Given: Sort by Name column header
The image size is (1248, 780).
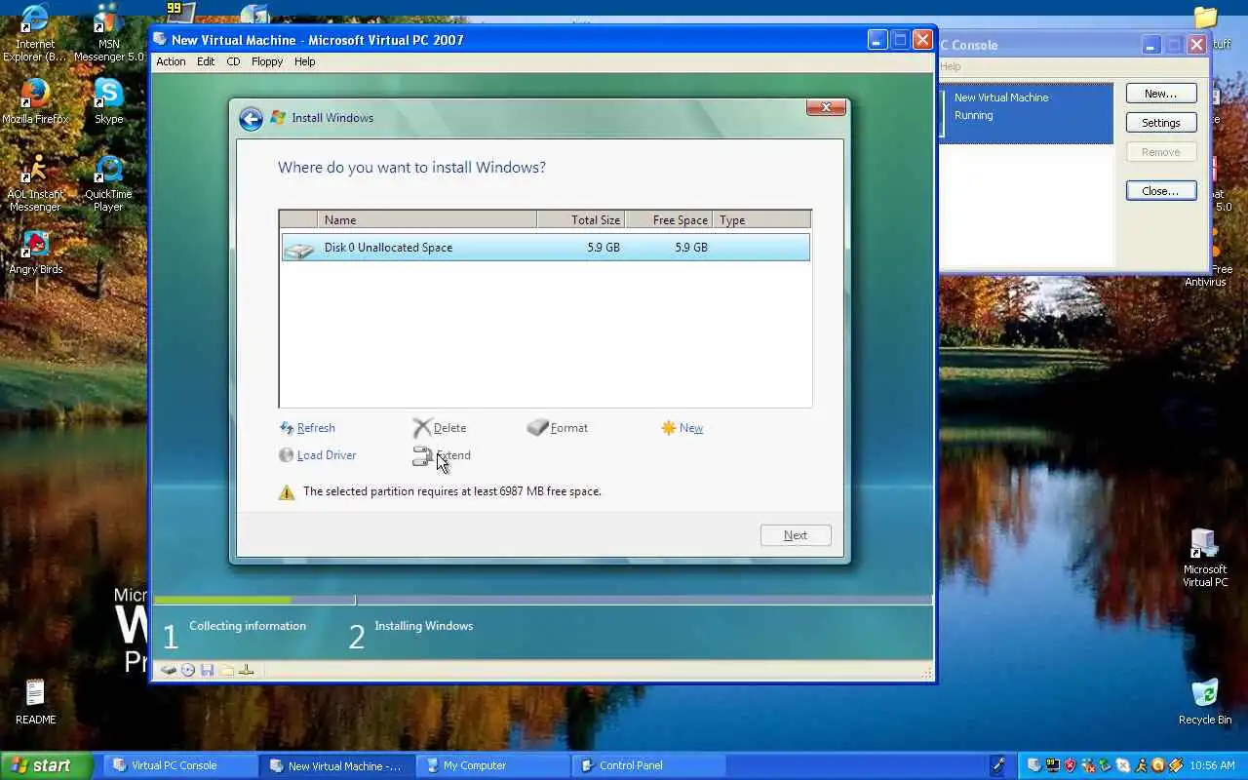Looking at the screenshot, I should pyautogui.click(x=427, y=220).
